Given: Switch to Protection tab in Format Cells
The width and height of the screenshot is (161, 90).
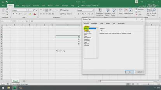Looking at the screenshot, I should 121,23.
